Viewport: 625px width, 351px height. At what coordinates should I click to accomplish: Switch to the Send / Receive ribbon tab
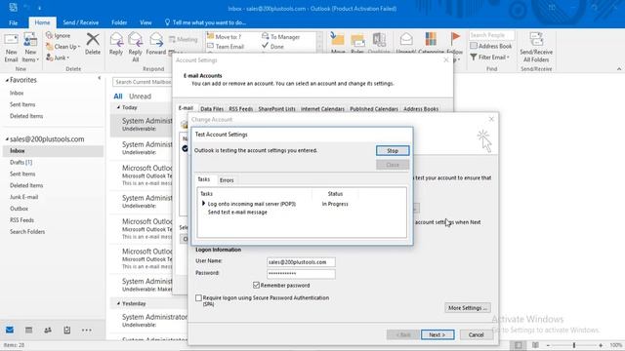[x=81, y=22]
